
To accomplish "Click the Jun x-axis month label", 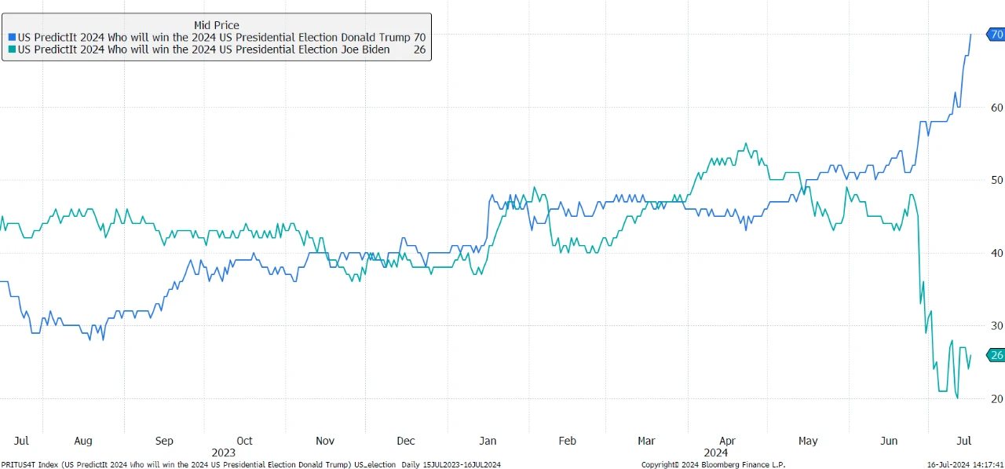I will coord(889,441).
